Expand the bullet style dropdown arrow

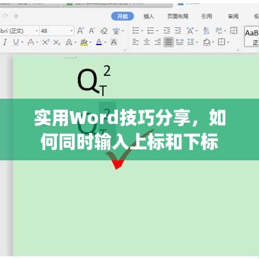(x=142, y=31)
